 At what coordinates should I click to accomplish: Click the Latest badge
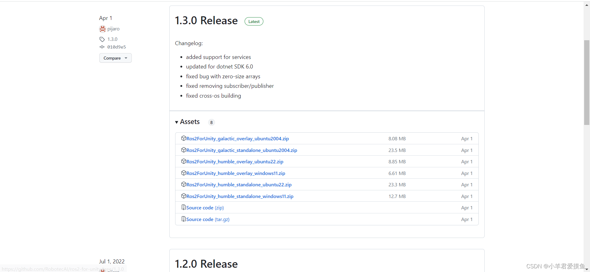click(254, 21)
